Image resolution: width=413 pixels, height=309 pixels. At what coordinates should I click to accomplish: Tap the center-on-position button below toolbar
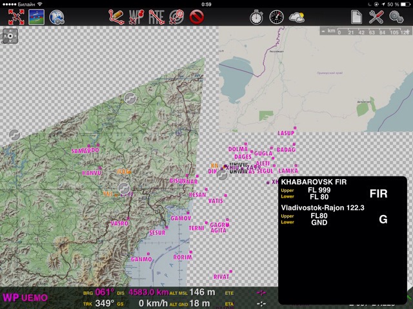point(10,36)
